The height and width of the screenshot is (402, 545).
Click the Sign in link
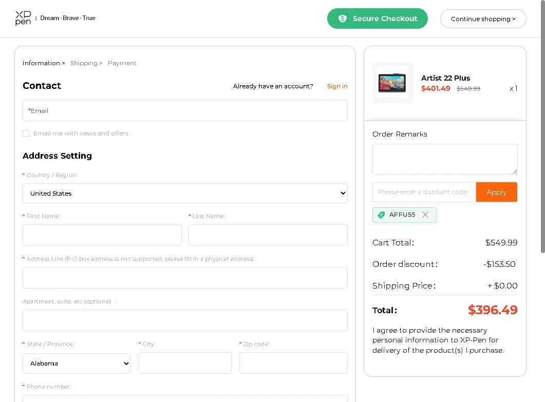[337, 86]
